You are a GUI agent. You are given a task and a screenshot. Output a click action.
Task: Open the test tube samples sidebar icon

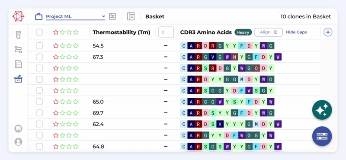coord(18,35)
